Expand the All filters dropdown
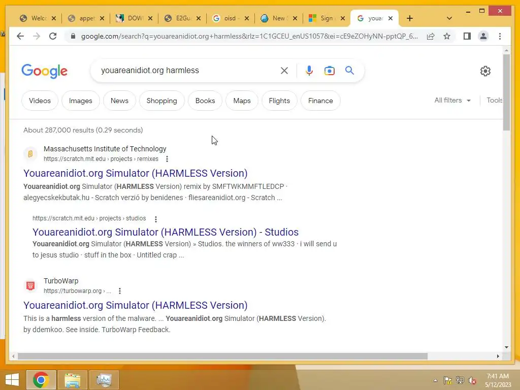This screenshot has height=390, width=520. [452, 100]
